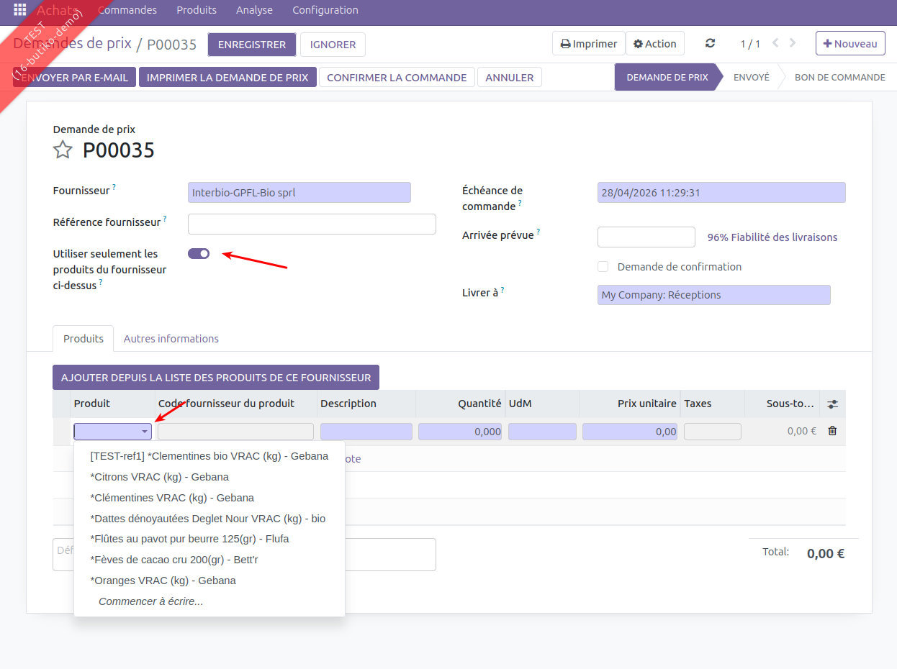Open column settings adjust icon

(x=832, y=404)
